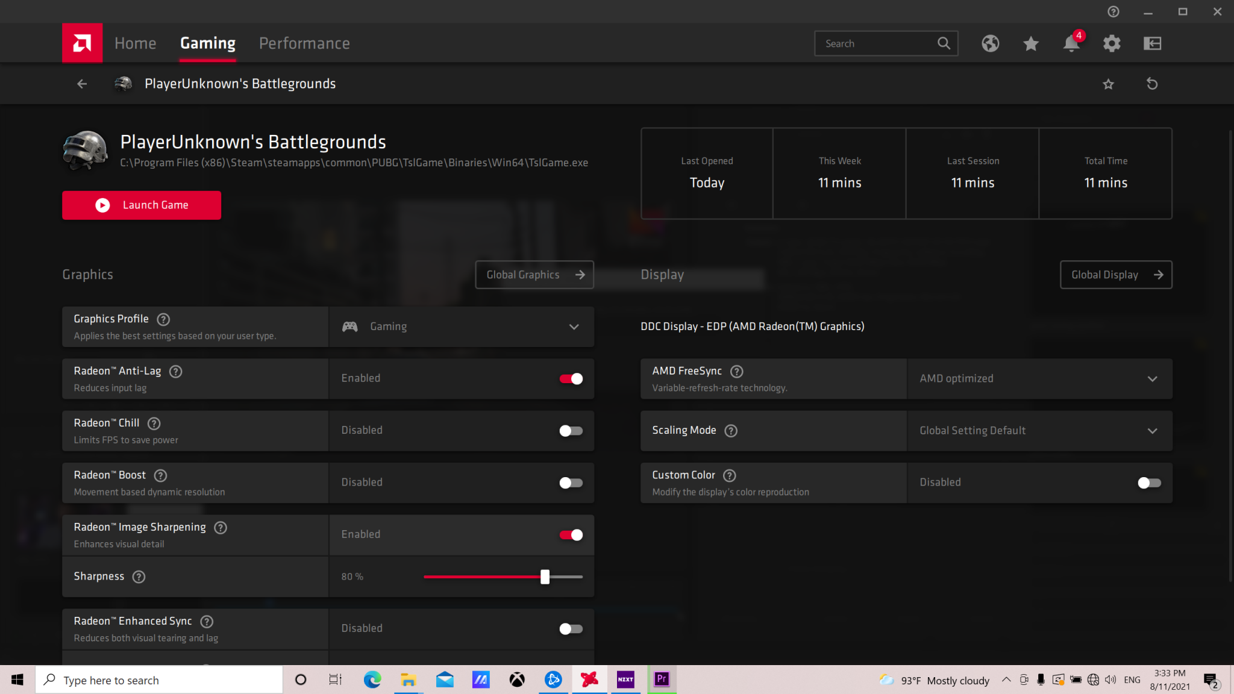Disable Radeon Image Sharpening toggle
This screenshot has width=1234, height=694.
[x=571, y=535]
